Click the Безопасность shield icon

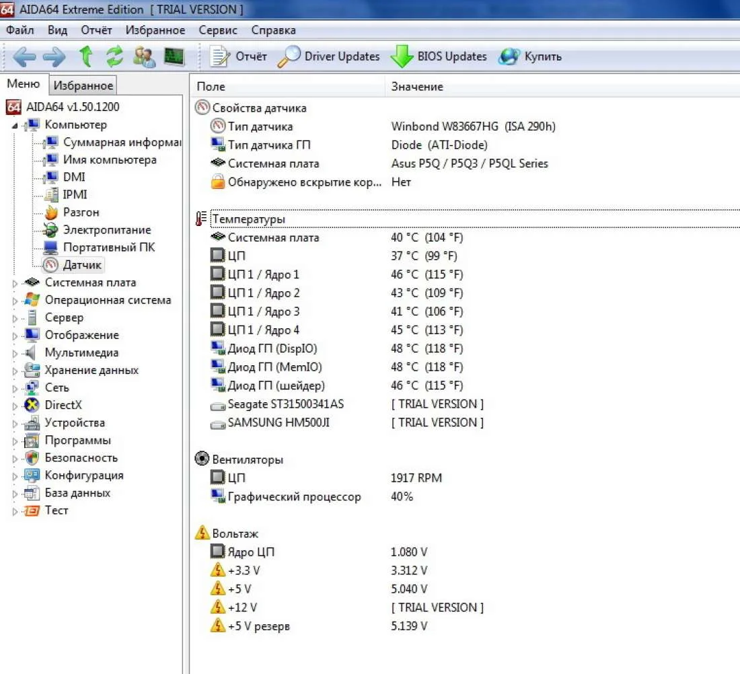[32, 458]
